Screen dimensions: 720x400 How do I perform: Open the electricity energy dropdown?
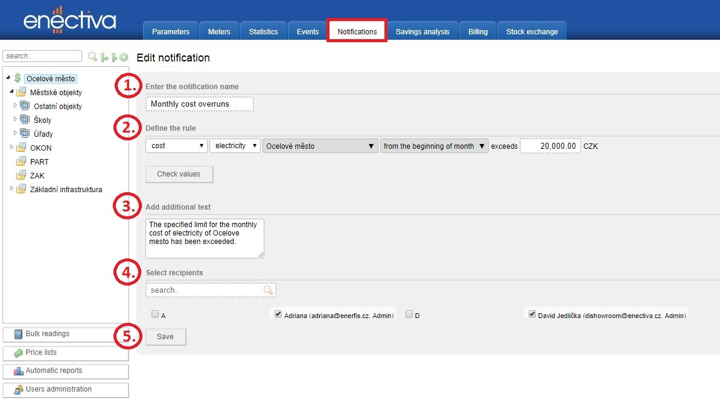pos(235,146)
